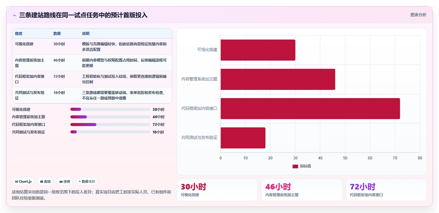Click the 30小时 value beside the progress bar
This screenshot has height=213, width=439.
(158, 109)
